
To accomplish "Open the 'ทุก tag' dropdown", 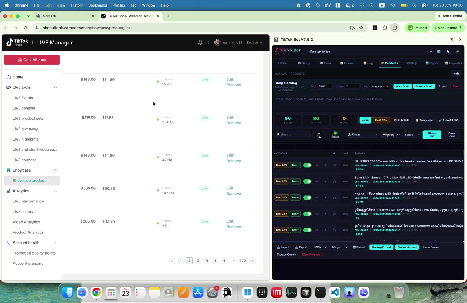I will [x=391, y=135].
